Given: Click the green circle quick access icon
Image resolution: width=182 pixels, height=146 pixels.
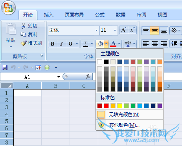Looking at the screenshot, I should point(47,68).
